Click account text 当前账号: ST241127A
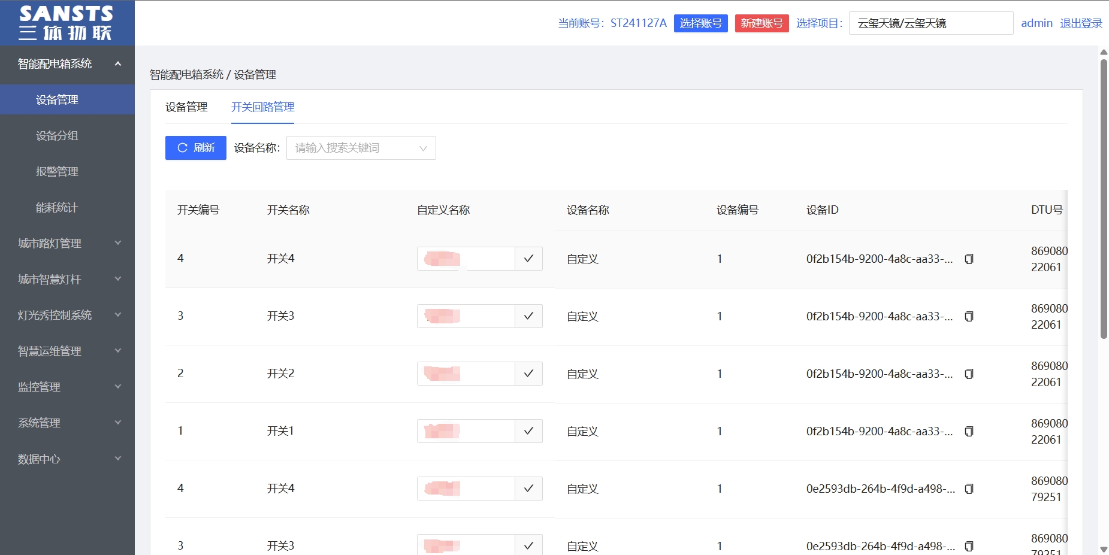 (612, 23)
